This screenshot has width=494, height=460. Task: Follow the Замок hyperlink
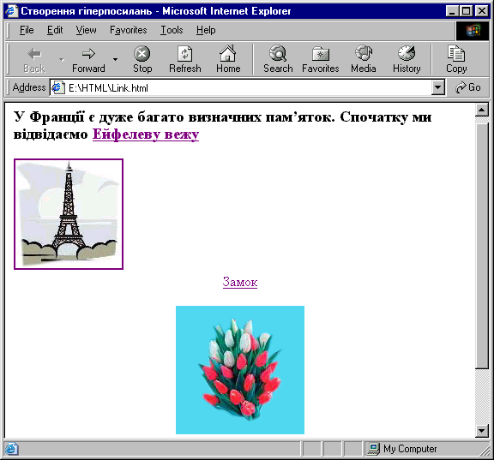pyautogui.click(x=240, y=282)
